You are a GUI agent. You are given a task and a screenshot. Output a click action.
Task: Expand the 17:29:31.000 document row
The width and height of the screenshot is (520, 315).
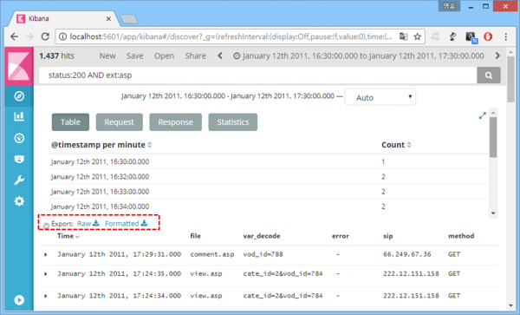[46, 254]
